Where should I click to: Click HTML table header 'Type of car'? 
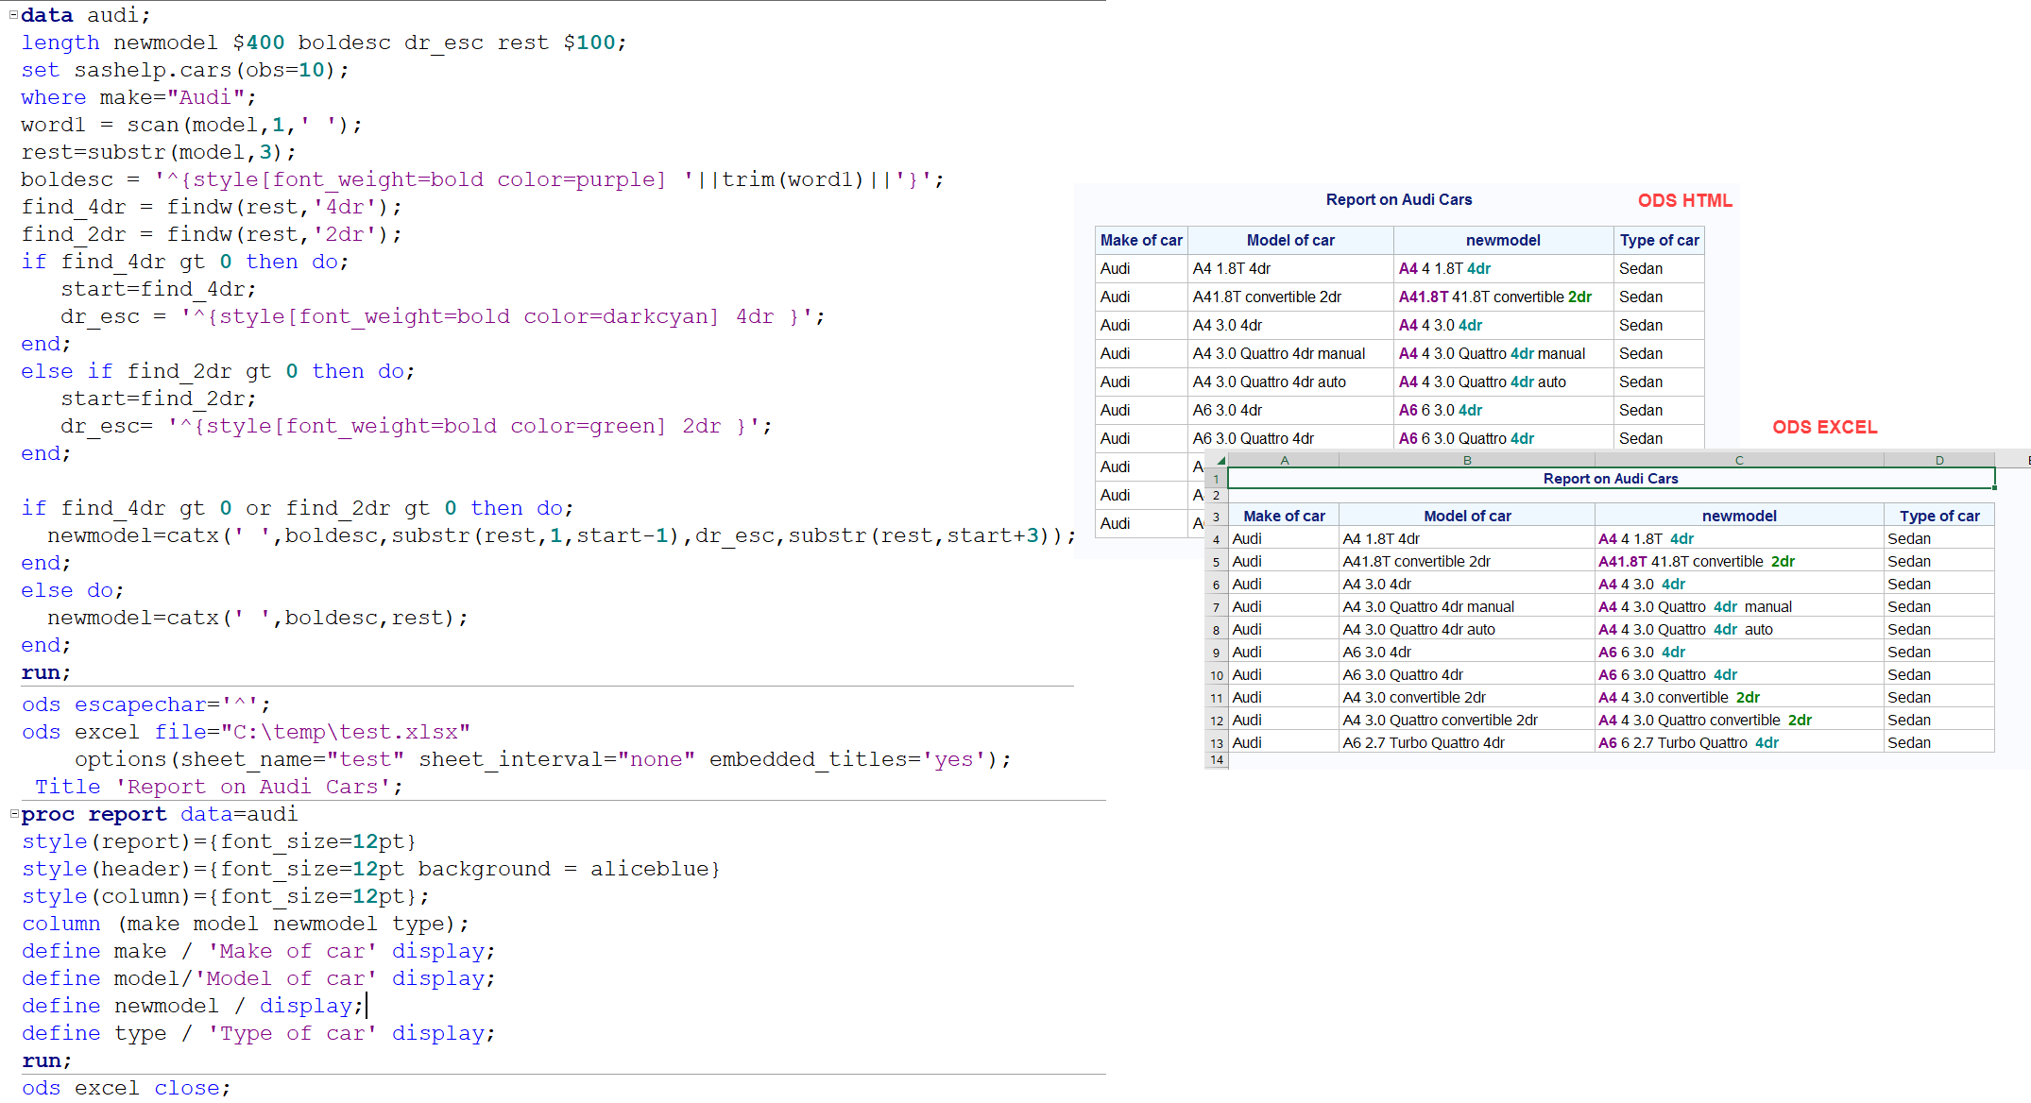[x=1658, y=240]
